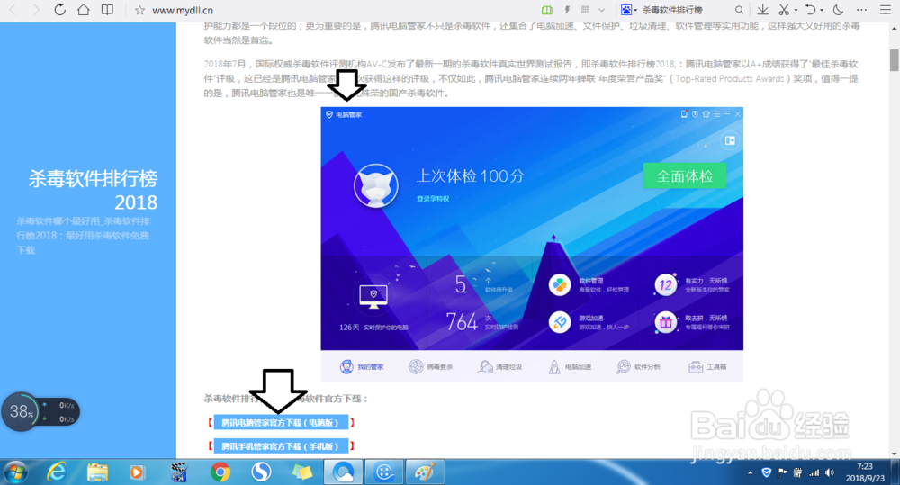Click the 38% memory floating ball
This screenshot has width=900, height=485.
(x=21, y=411)
